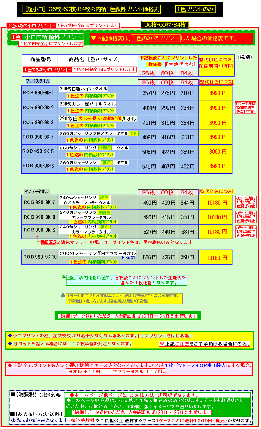Click the black square before 【消費税】
The image size is (261, 429).
click(12, 395)
